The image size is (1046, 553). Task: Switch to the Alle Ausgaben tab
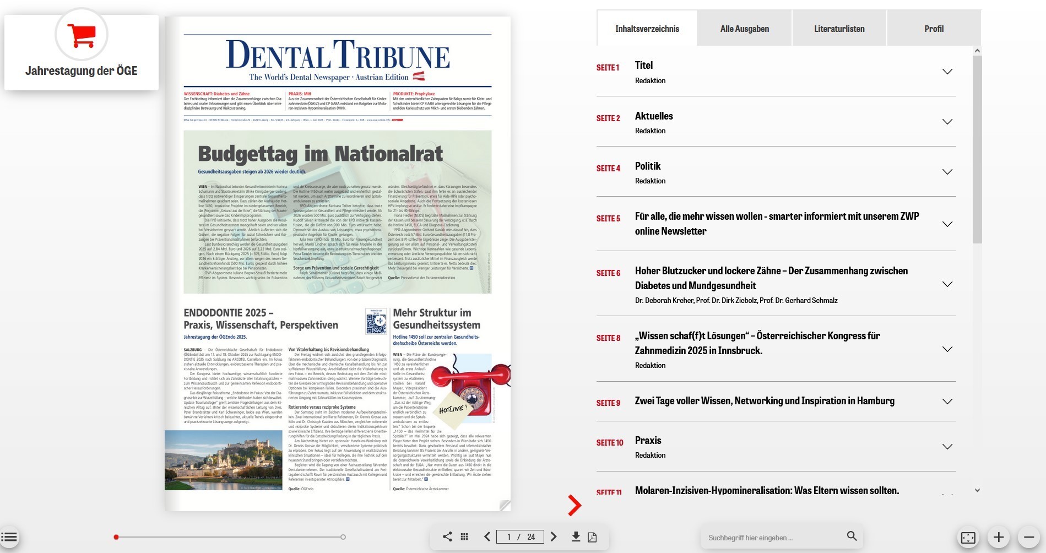[x=745, y=29]
